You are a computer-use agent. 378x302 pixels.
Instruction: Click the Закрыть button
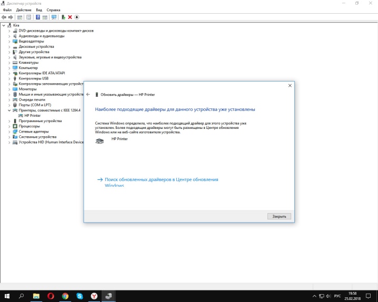tap(279, 216)
